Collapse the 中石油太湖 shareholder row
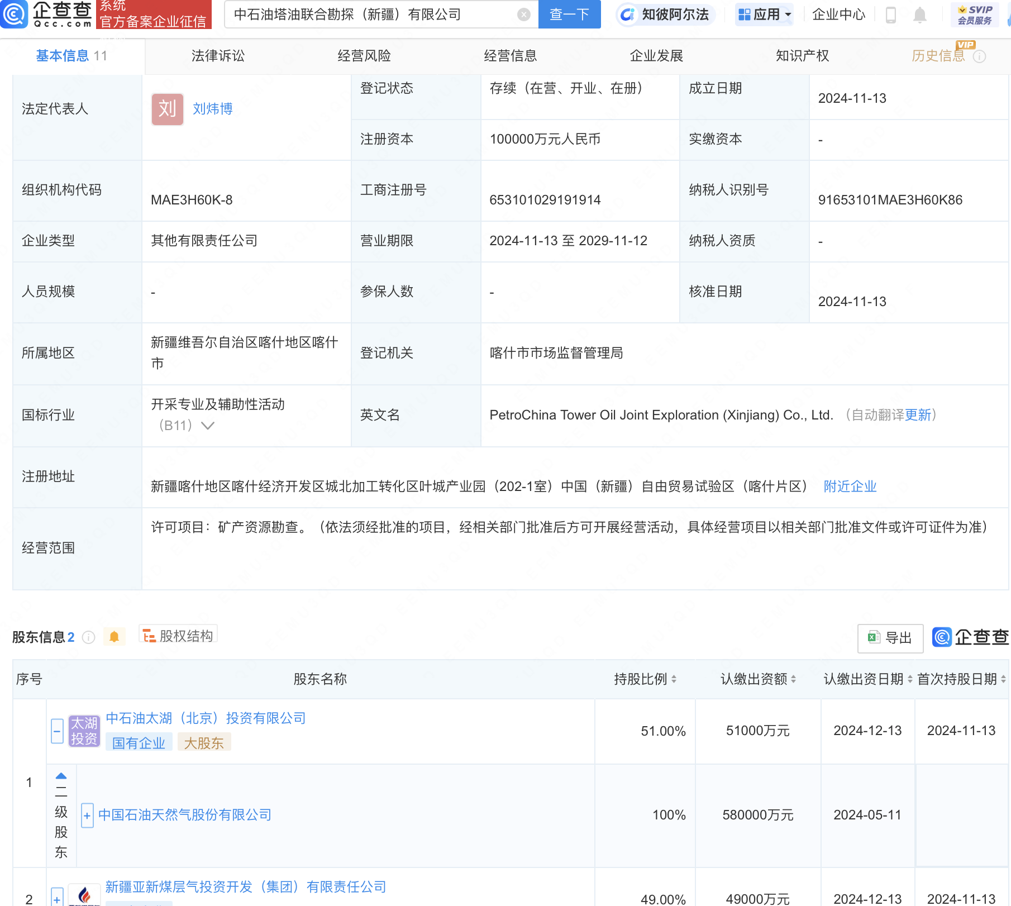The width and height of the screenshot is (1011, 906). (57, 731)
